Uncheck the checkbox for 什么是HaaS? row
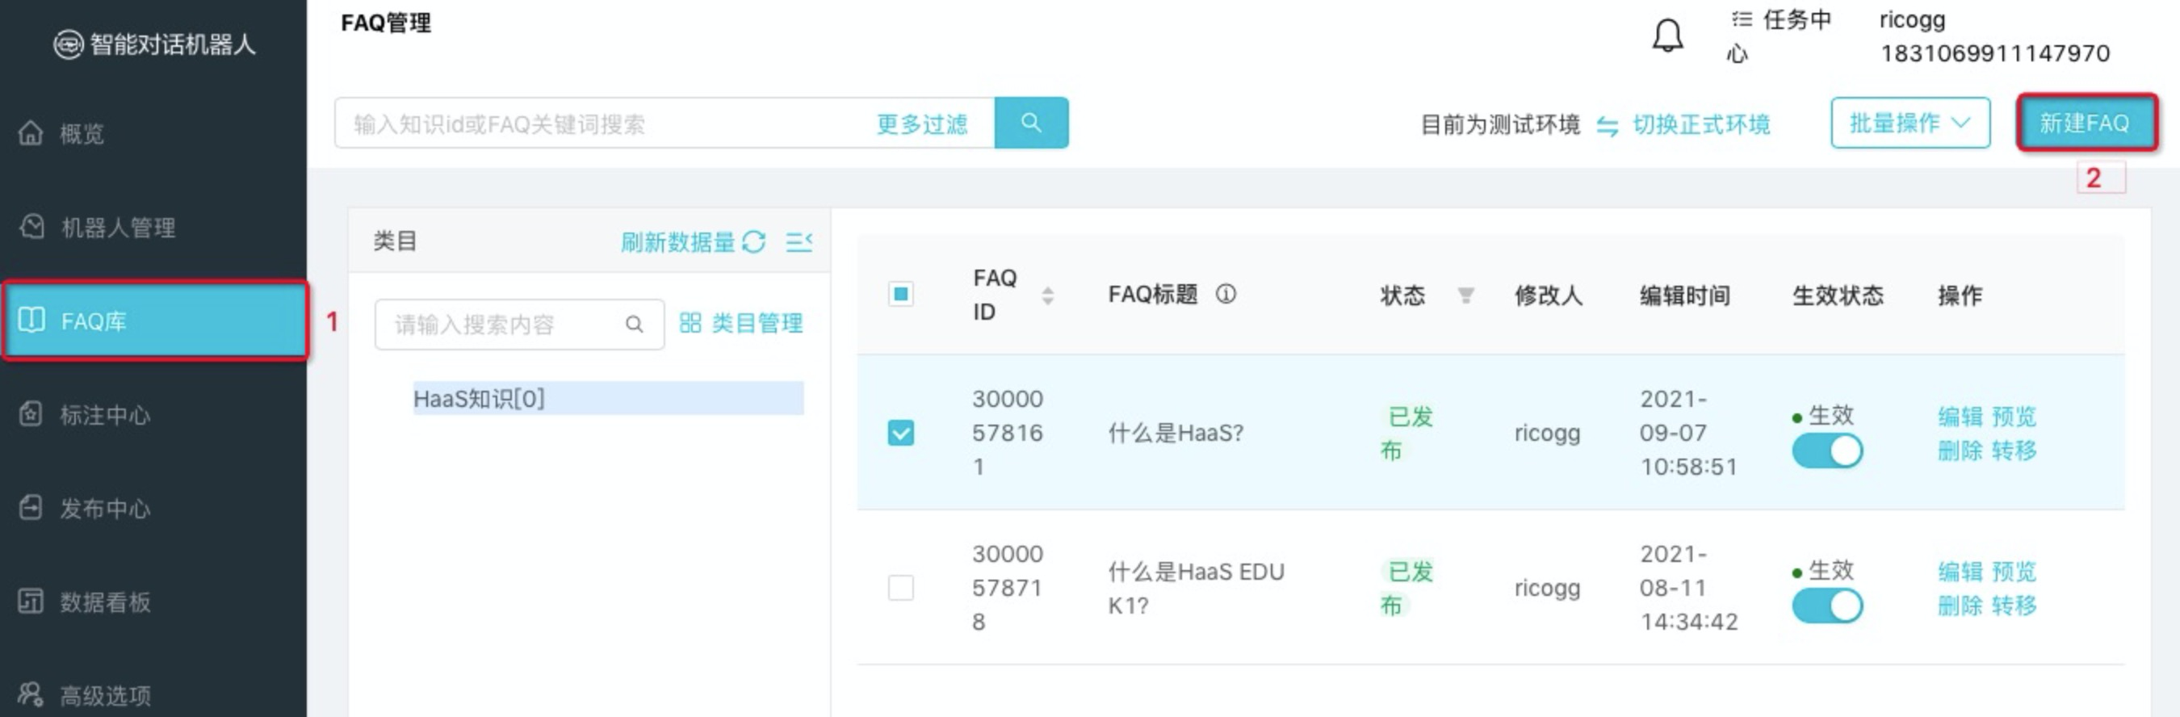This screenshot has height=717, width=2180. pos(900,433)
